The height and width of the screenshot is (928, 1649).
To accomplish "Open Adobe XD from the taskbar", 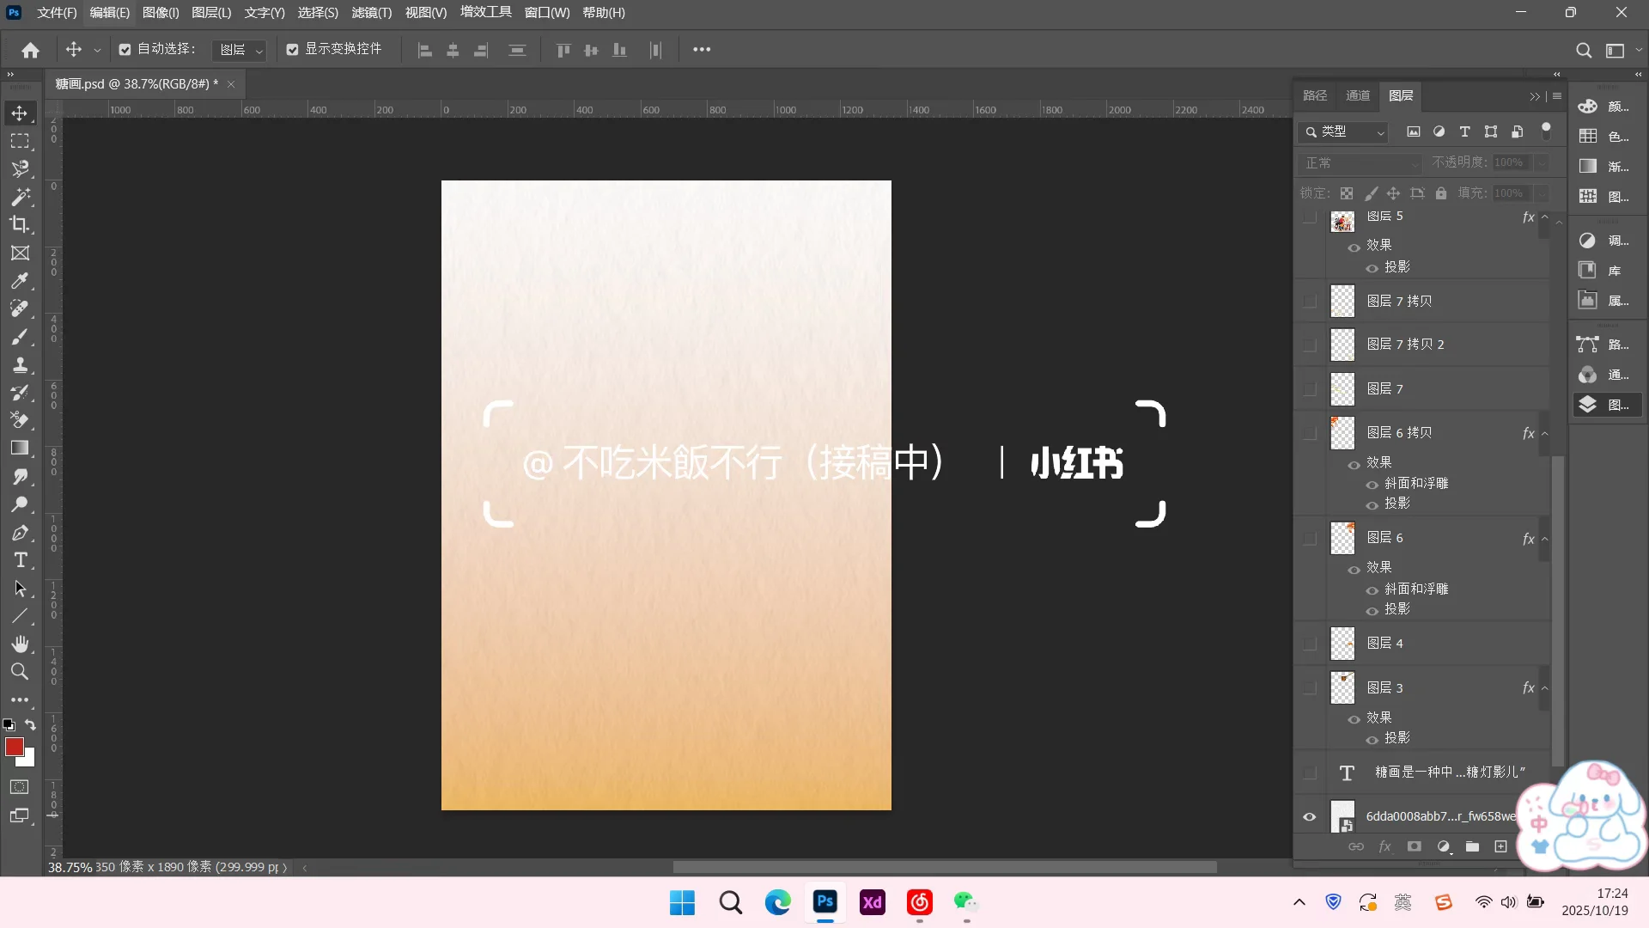I will (x=872, y=902).
